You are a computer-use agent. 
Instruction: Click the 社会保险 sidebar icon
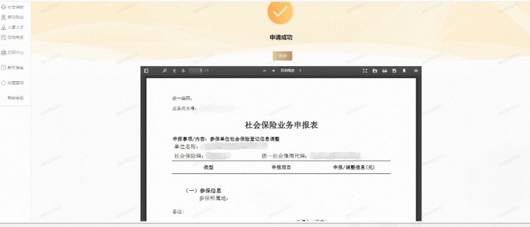coord(4,7)
